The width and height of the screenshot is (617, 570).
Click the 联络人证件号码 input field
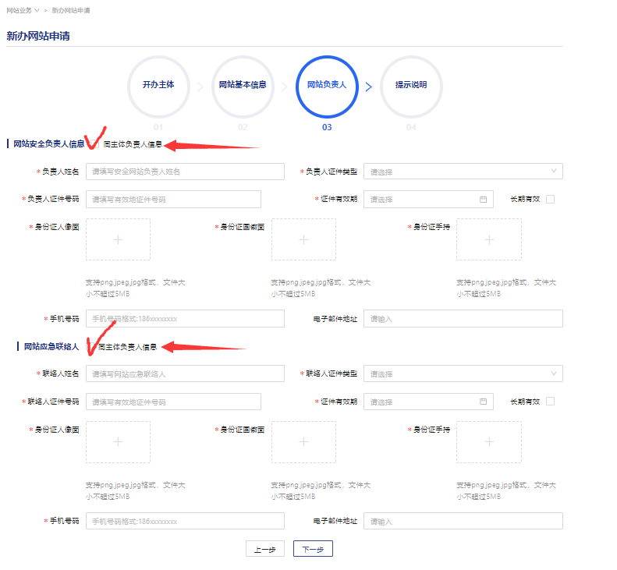173,402
